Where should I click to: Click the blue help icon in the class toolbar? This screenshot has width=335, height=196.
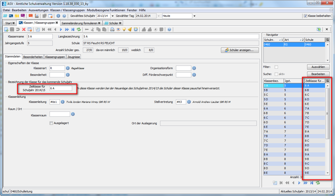point(169,29)
